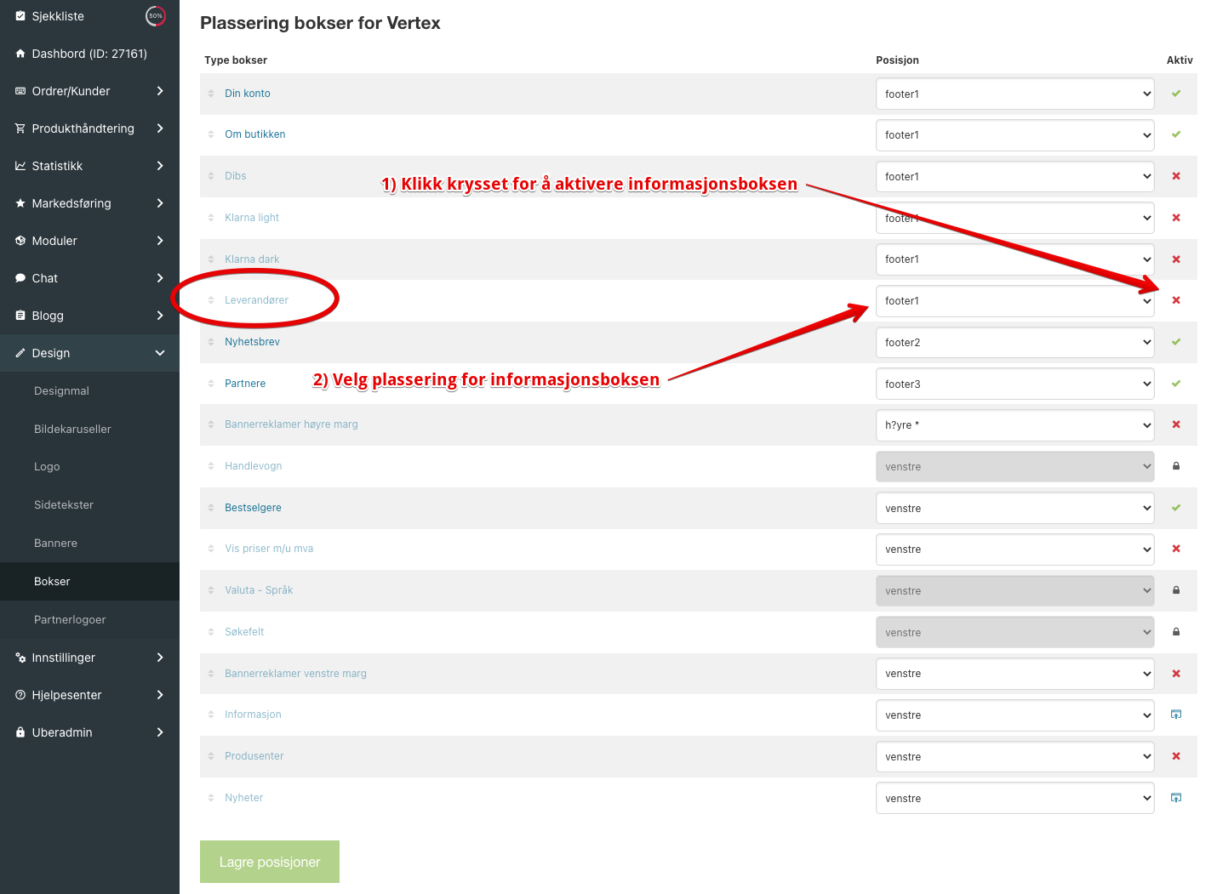Click the drag handle for Nyheter row
This screenshot has width=1217, height=894.
211,798
